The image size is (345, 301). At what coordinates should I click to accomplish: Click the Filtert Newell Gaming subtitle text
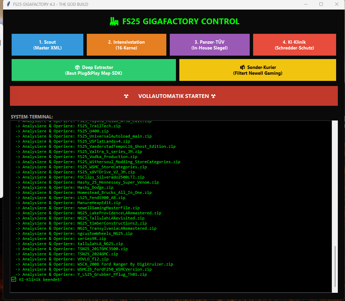(258, 73)
